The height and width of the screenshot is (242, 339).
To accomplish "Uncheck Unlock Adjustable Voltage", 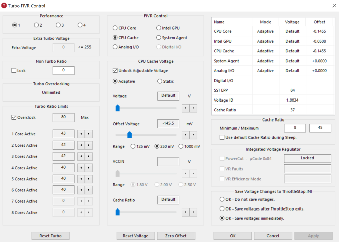I will [115, 71].
